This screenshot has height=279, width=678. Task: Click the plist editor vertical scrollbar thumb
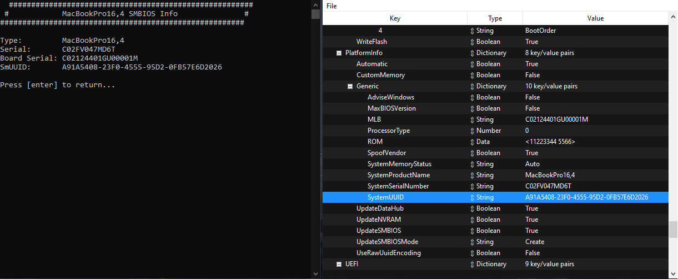pos(673,229)
